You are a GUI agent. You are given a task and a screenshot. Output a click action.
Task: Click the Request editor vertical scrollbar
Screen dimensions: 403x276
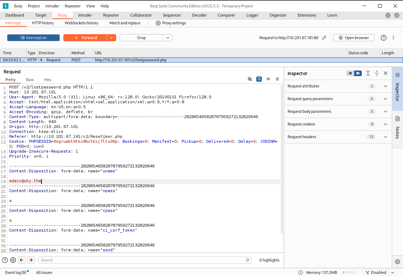282,159
